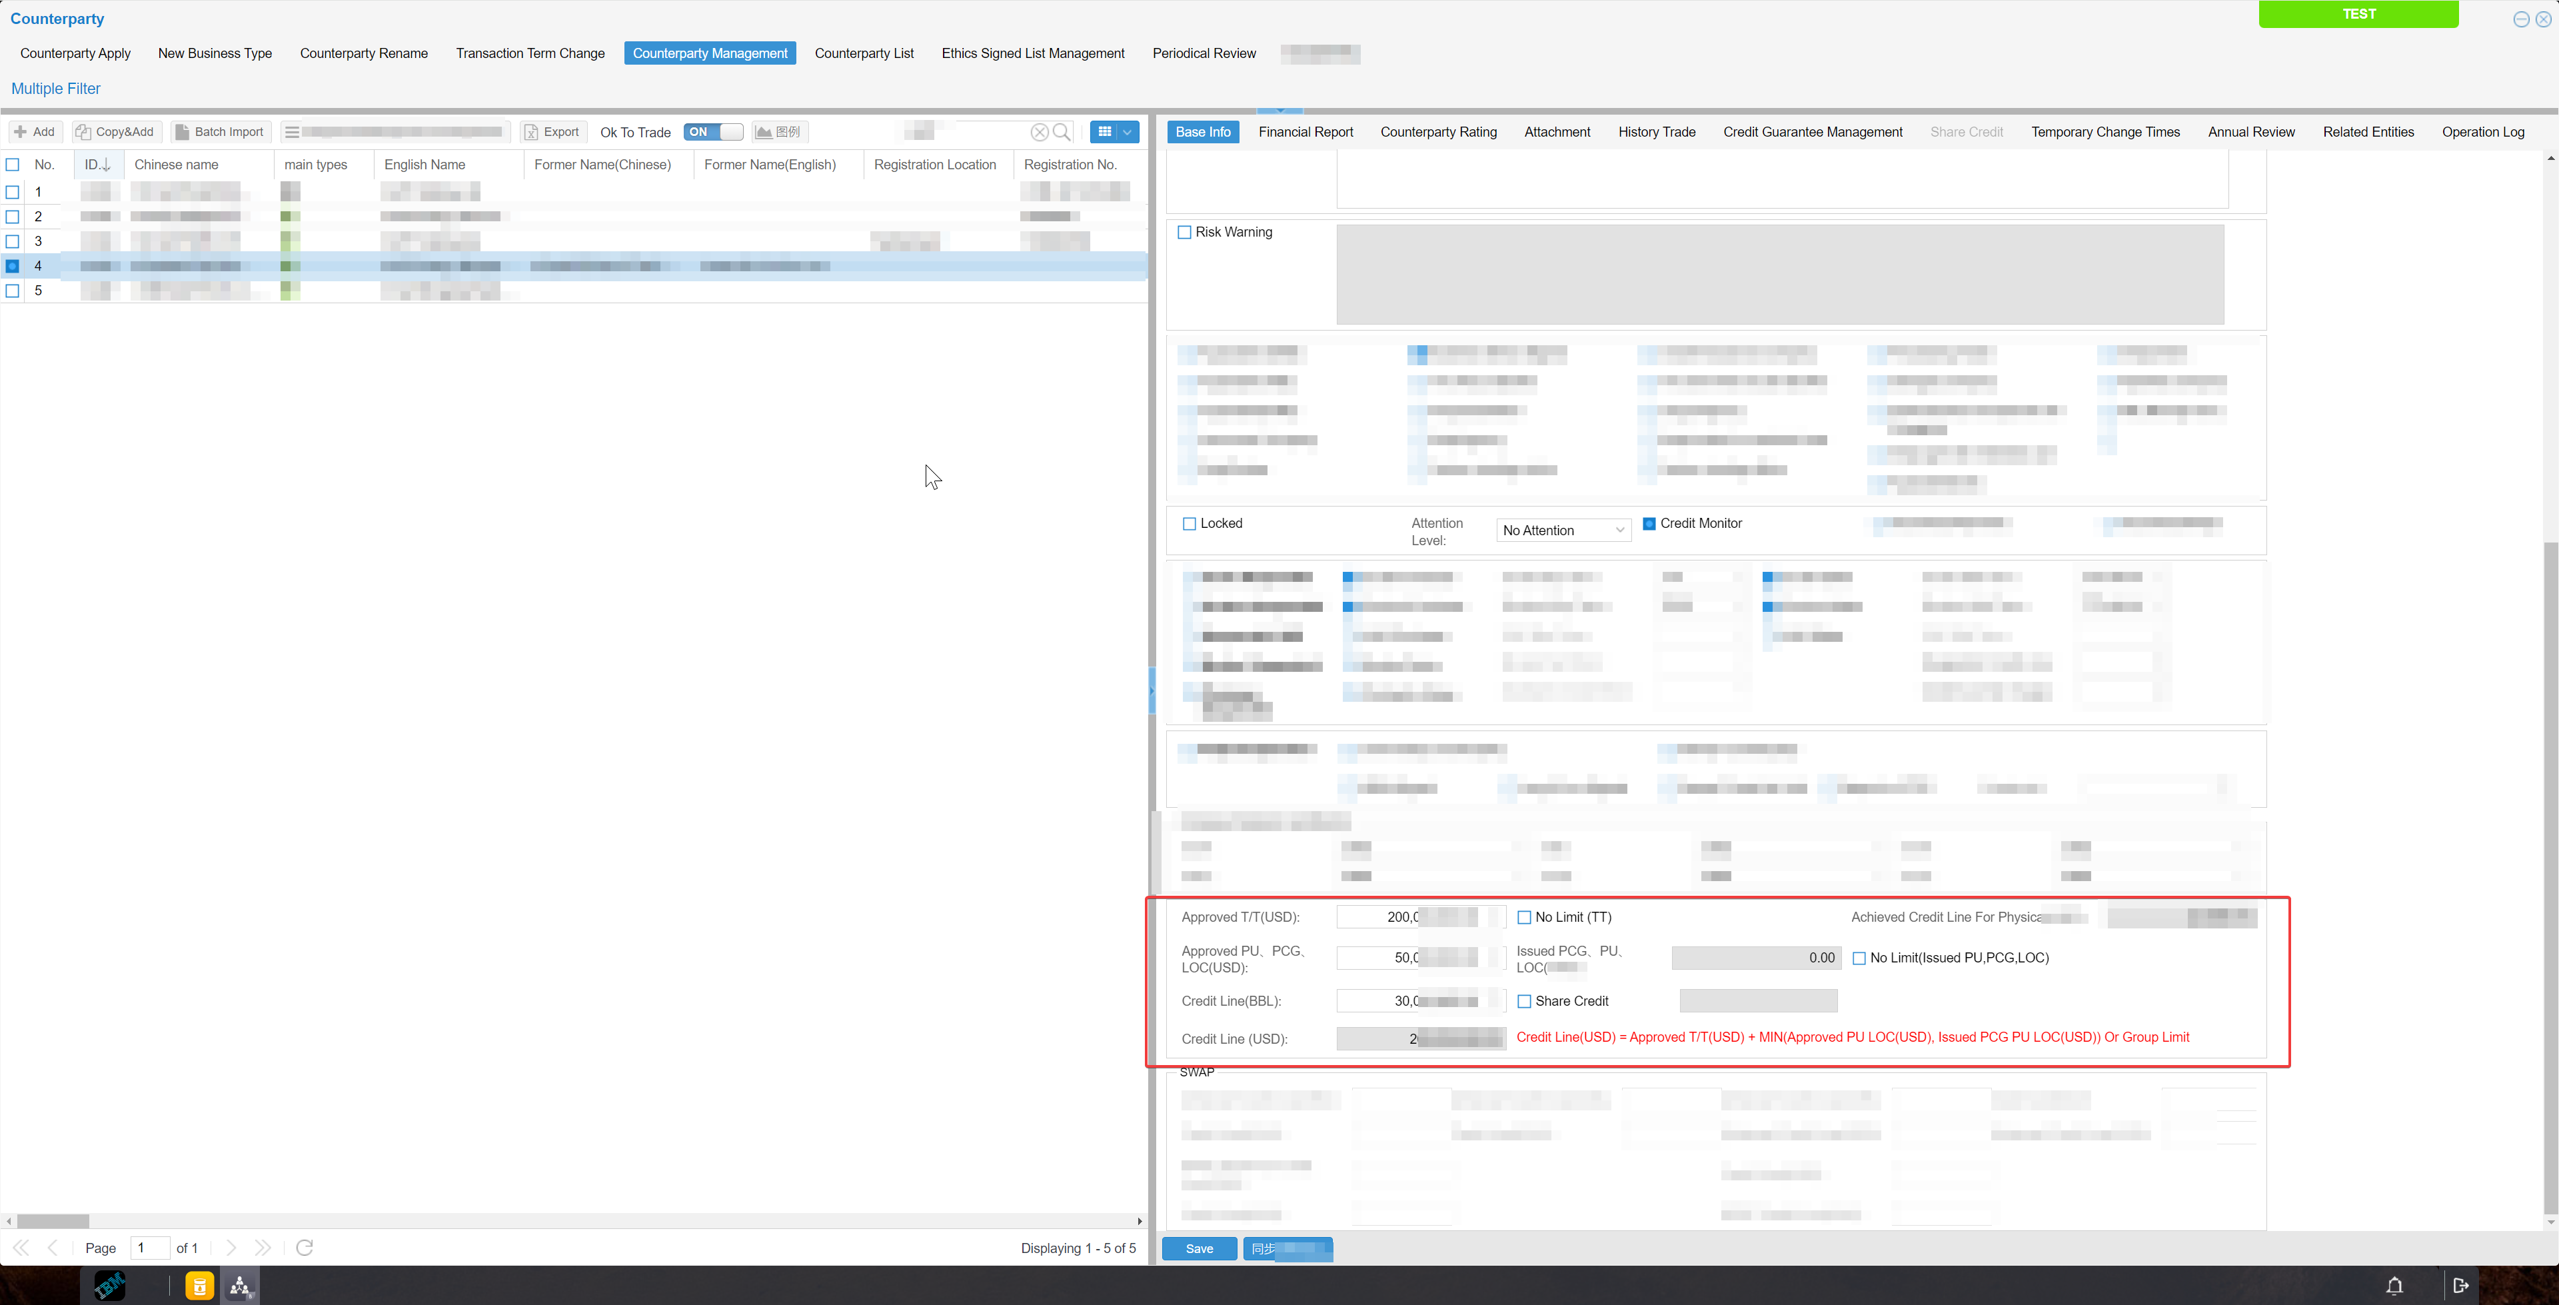Screen dimensions: 2559x1305
Task: Click the Risk Warning gray text area
Action: 1779,275
